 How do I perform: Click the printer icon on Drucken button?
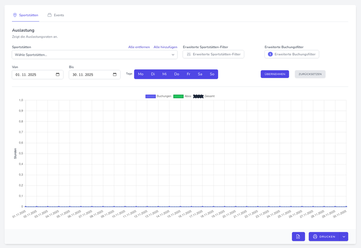pos(315,237)
